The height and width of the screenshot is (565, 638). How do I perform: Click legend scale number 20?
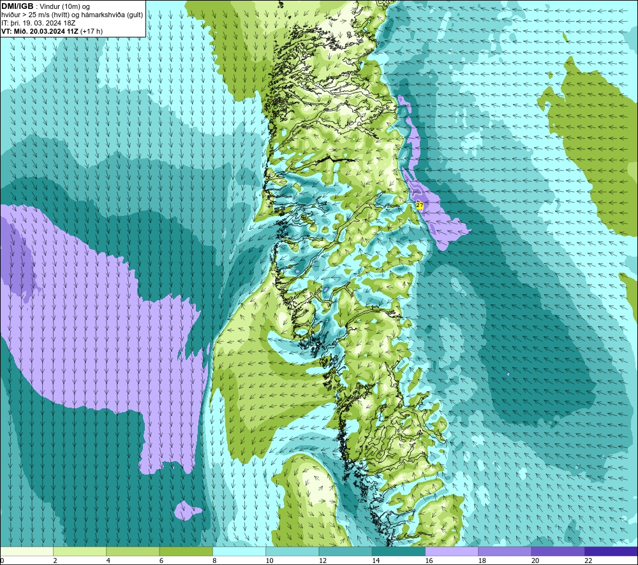point(535,561)
